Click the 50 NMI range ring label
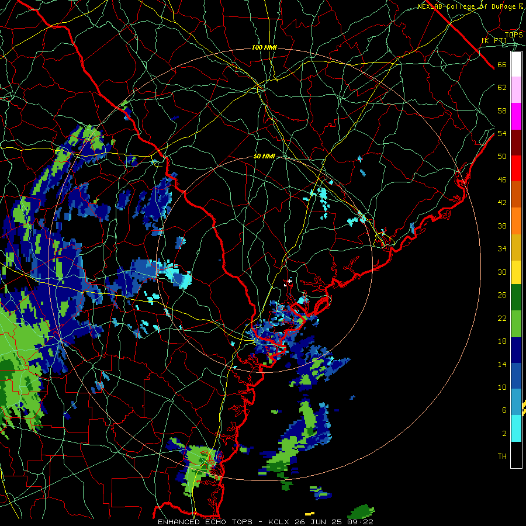 click(264, 156)
